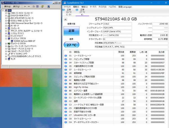Expand the ディスク ドライブ node
This screenshot has width=169, height=128.
pyautogui.click(x=6, y=36)
